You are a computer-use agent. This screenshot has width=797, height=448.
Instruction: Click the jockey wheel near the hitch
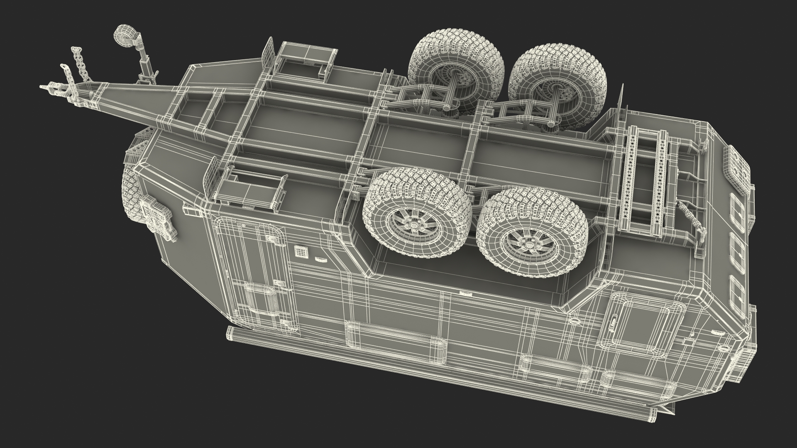(x=124, y=37)
